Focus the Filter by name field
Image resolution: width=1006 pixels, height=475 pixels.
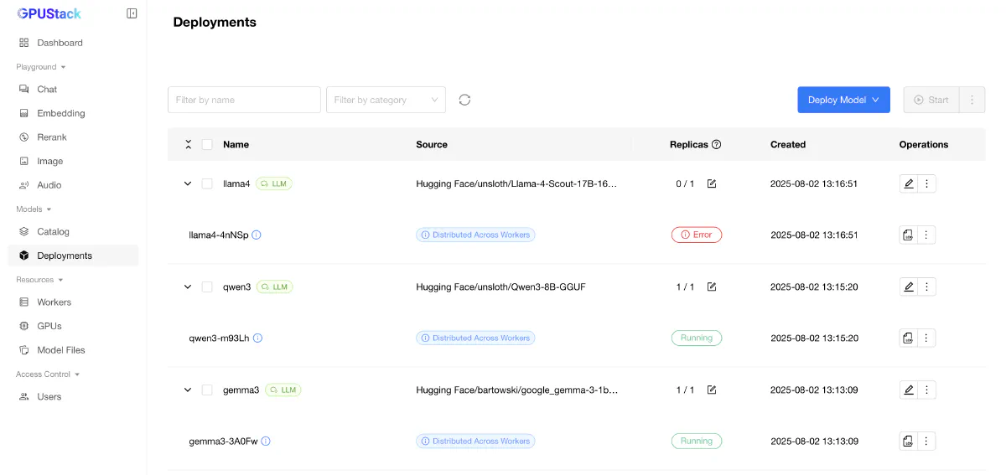[x=244, y=100]
